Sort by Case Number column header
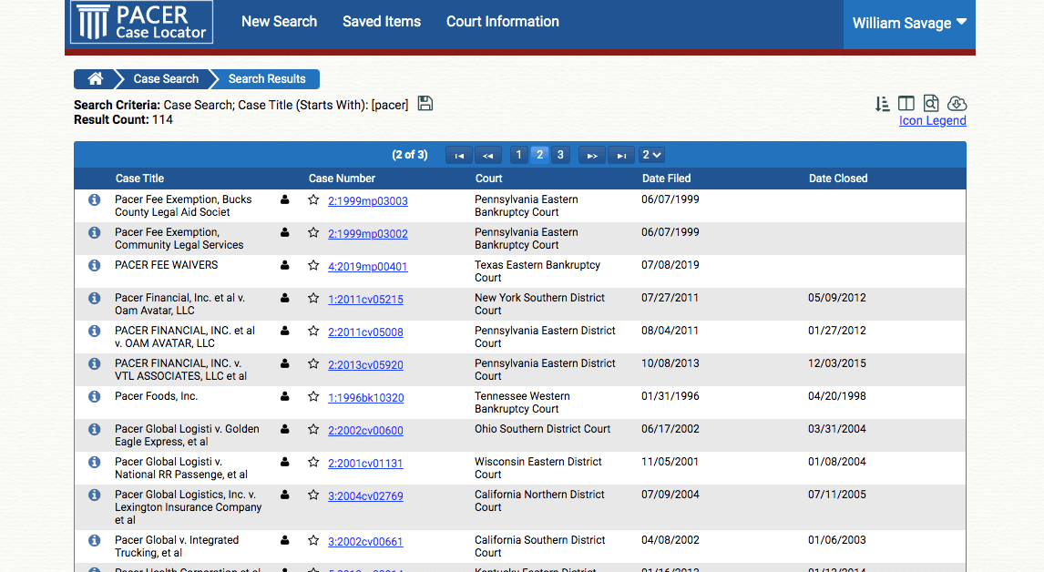This screenshot has width=1044, height=572. click(342, 179)
